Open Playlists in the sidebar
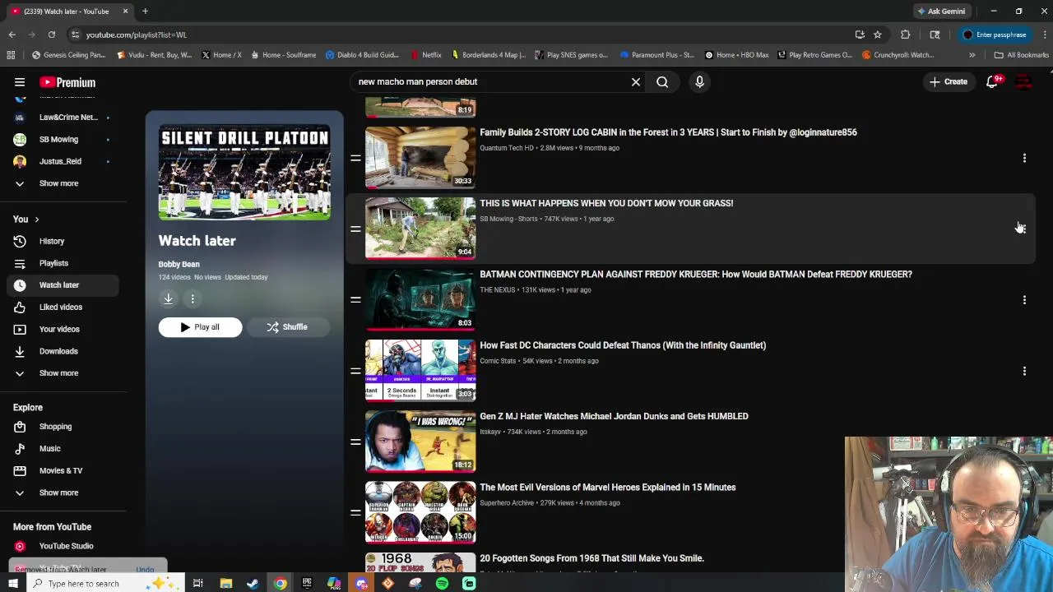This screenshot has width=1053, height=592. pos(62,263)
